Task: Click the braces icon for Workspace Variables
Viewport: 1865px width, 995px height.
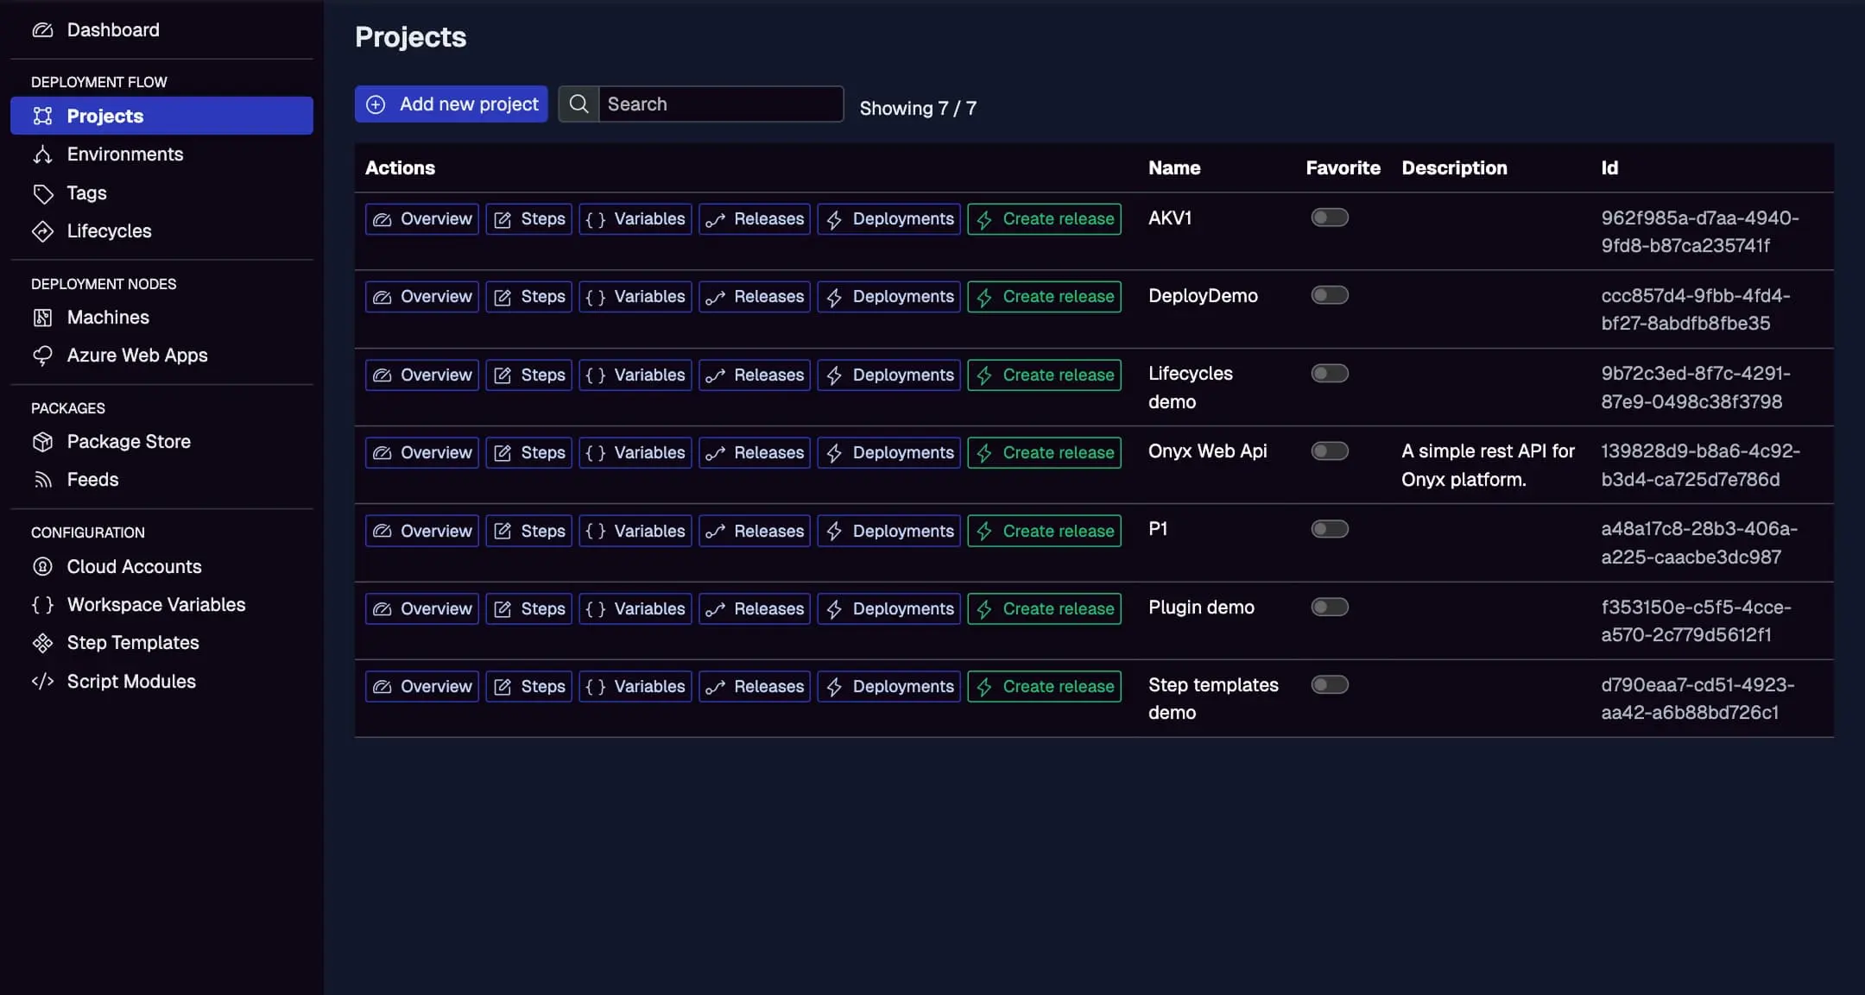Action: (x=43, y=604)
